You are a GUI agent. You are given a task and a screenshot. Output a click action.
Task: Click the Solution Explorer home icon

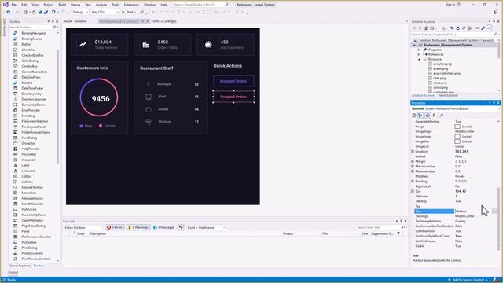point(426,28)
